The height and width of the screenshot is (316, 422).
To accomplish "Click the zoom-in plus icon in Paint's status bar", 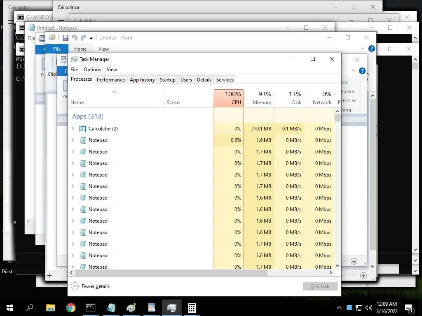I will click(363, 275).
